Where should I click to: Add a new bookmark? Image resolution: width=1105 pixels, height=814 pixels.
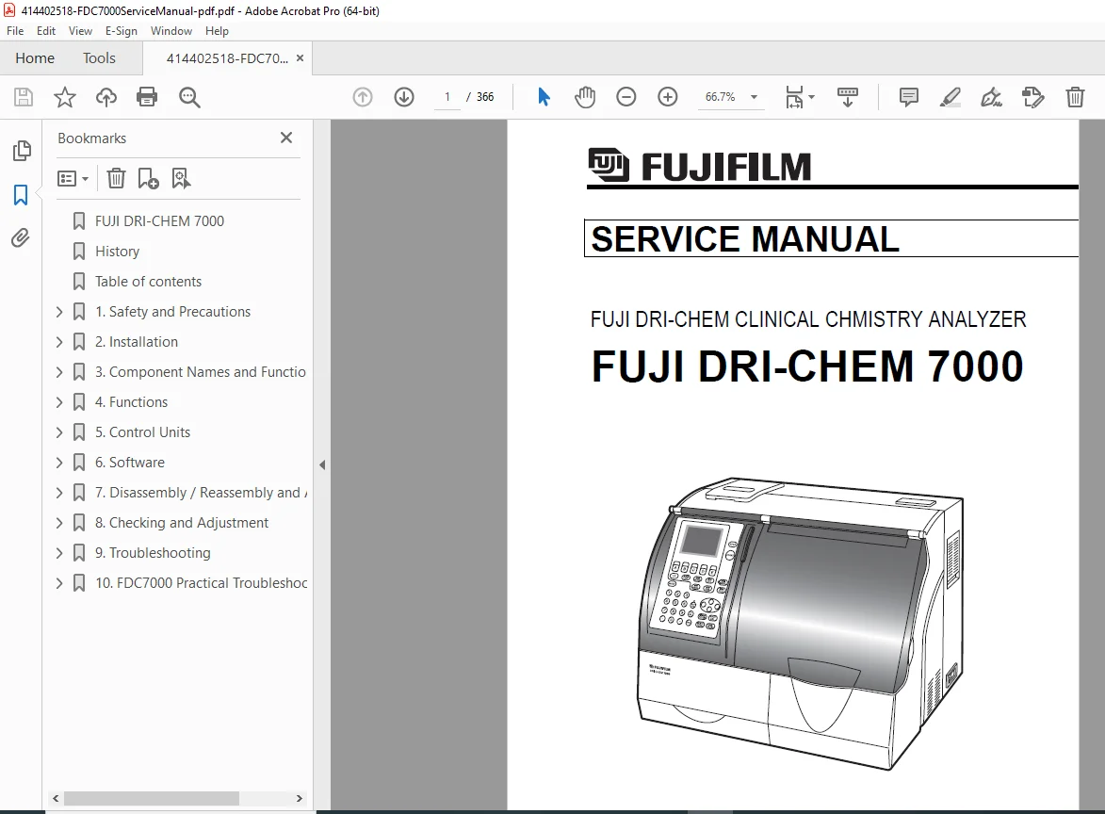coord(148,178)
